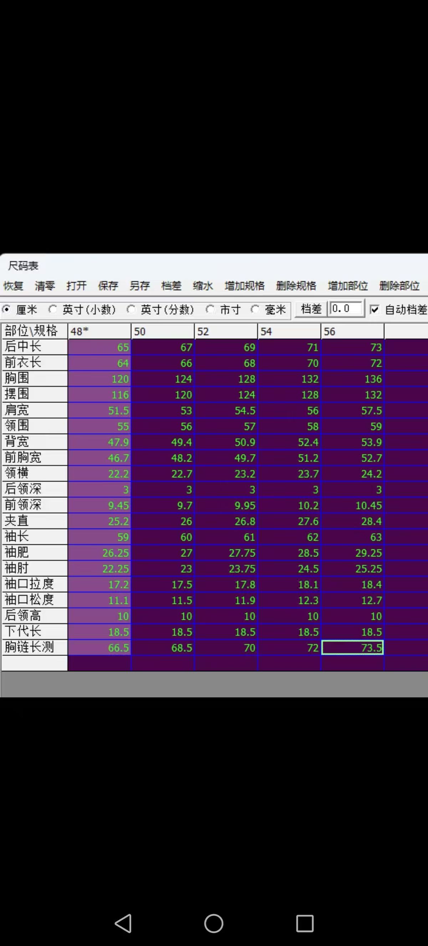Screen dimensions: 428x946
Task: Select the 袖口松度 row label
Action: click(35, 600)
